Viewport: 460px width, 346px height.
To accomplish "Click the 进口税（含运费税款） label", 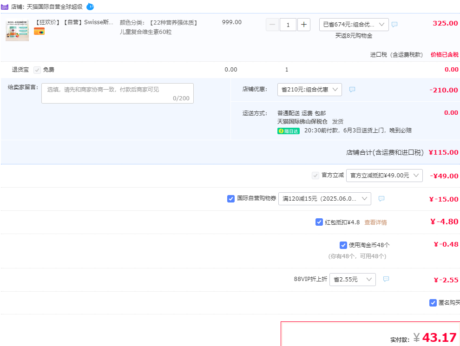I will pyautogui.click(x=396, y=54).
